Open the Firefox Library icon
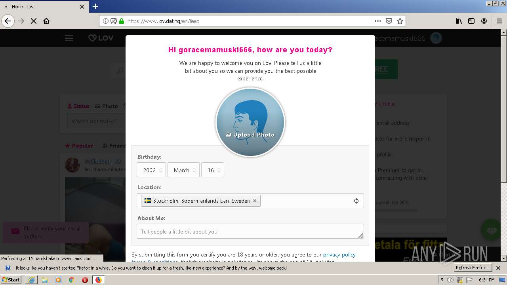This screenshot has height=285, width=507. 459,21
